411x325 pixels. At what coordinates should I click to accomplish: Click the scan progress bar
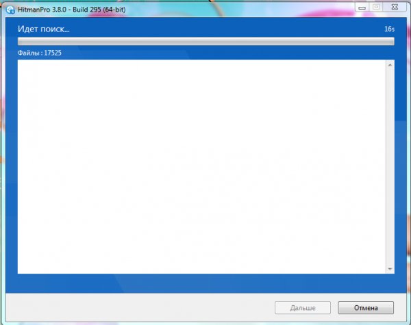pos(206,41)
